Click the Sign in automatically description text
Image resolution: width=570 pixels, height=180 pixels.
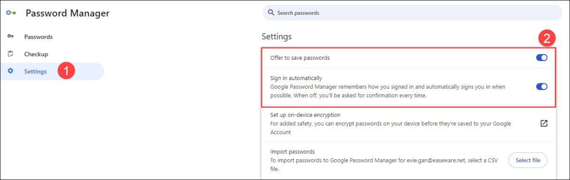click(x=388, y=91)
